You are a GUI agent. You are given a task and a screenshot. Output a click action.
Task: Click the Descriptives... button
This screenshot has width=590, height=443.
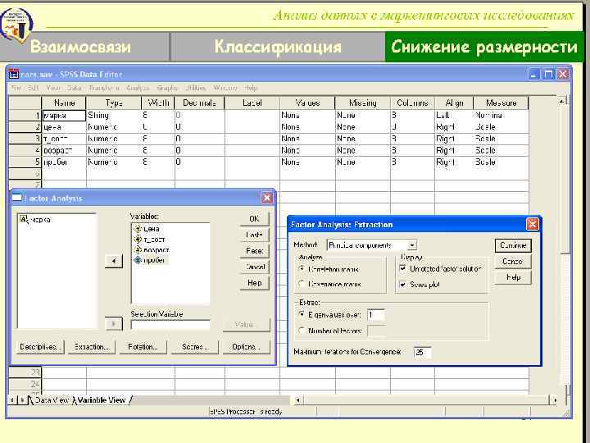(x=40, y=347)
